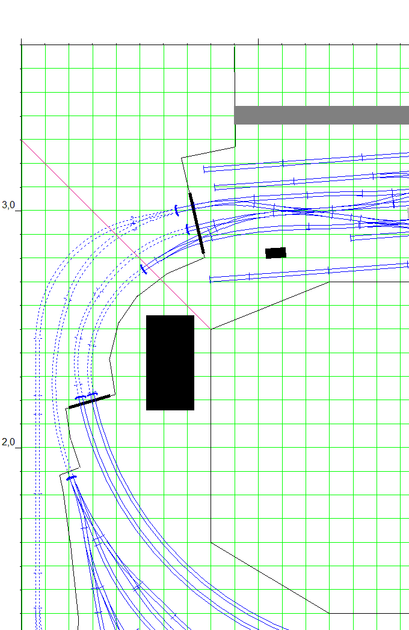Click the small black rectangle near tracks
Screen dimensions: 409x630
tap(276, 253)
